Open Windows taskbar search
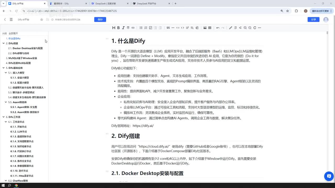Viewport: 335px width, 188px height. (9, 185)
